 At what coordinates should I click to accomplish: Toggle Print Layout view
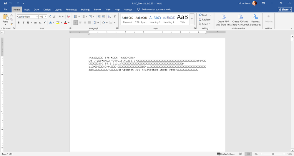pyautogui.click(x=248, y=154)
